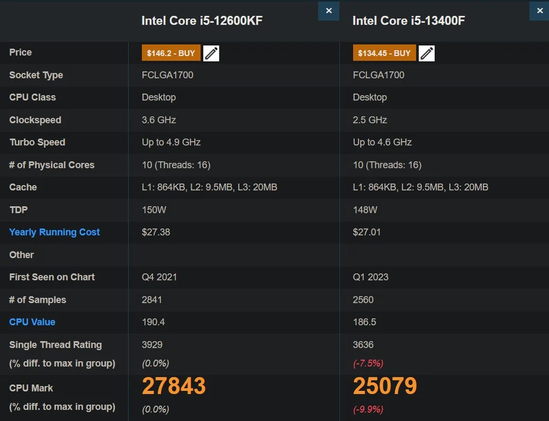Image resolution: width=549 pixels, height=421 pixels.
Task: Open the Yearly Running Cost explanation link
Action: [54, 232]
